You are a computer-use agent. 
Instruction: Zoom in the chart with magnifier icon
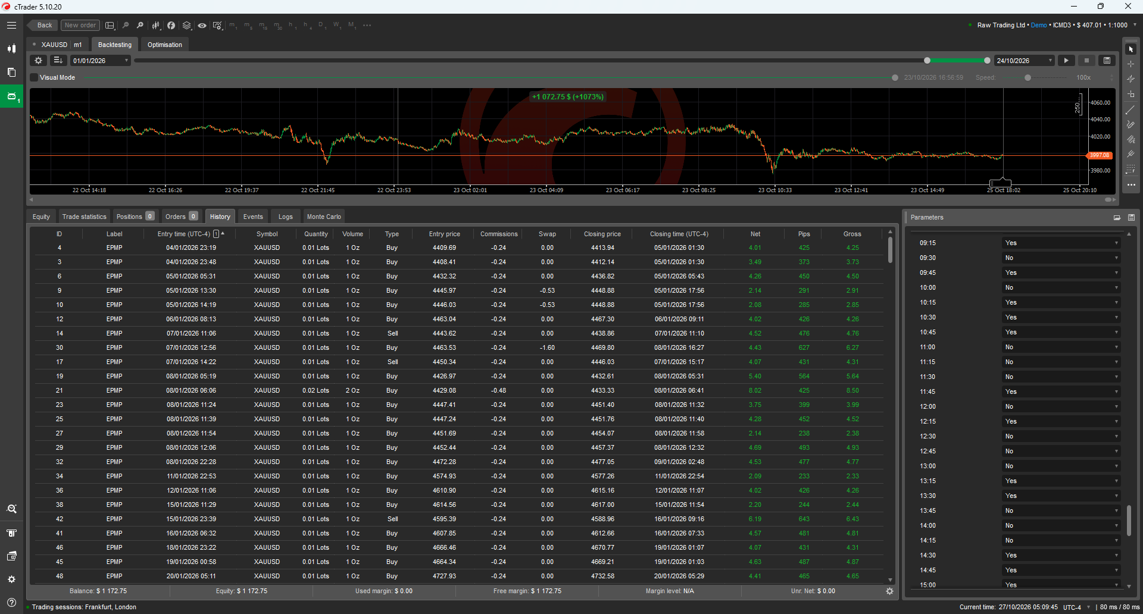[140, 26]
